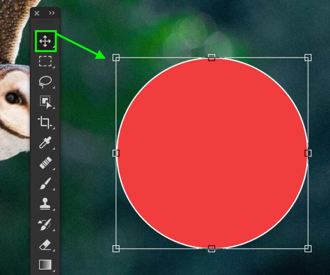Image resolution: width=330 pixels, height=275 pixels.
Task: Click the top-center transform handle
Action: (212, 57)
